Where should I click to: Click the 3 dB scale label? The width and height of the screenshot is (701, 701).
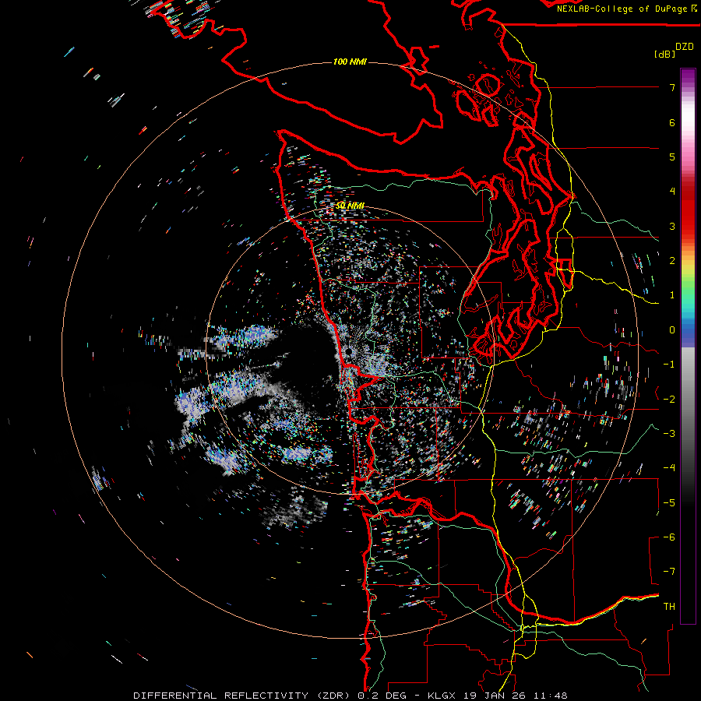[x=672, y=226]
